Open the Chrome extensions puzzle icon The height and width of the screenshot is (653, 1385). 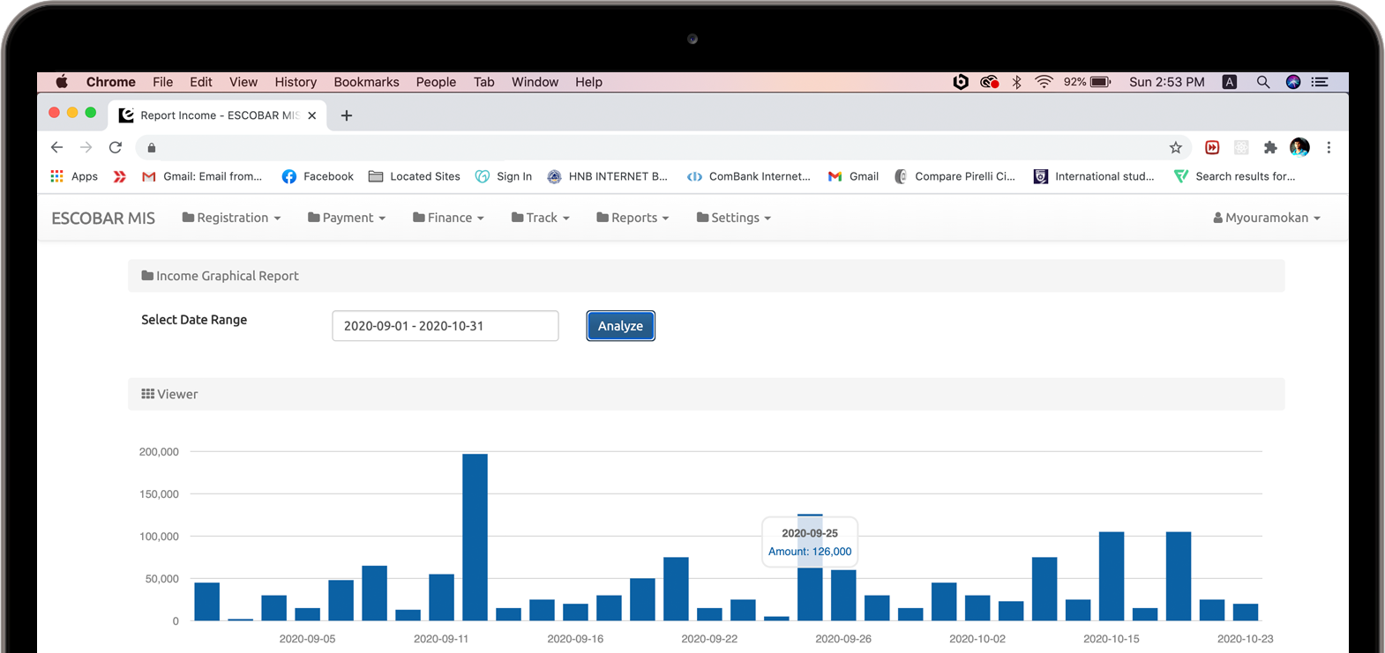(1270, 148)
